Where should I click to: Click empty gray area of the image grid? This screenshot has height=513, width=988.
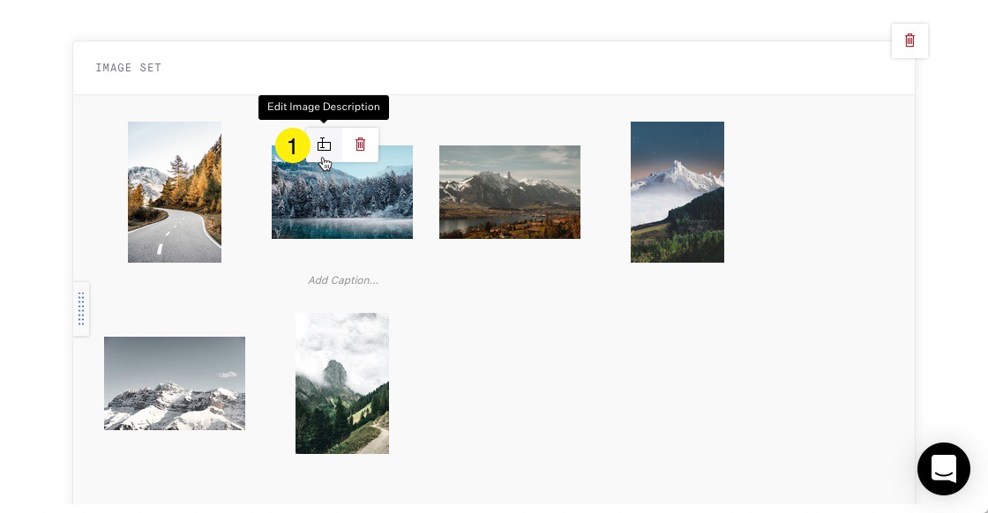[630, 377]
